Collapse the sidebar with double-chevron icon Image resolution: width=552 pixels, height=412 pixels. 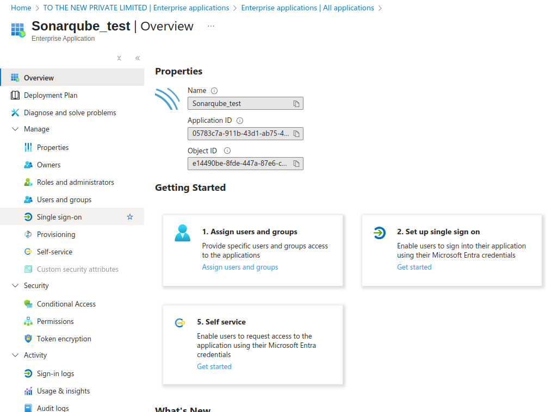pyautogui.click(x=138, y=58)
